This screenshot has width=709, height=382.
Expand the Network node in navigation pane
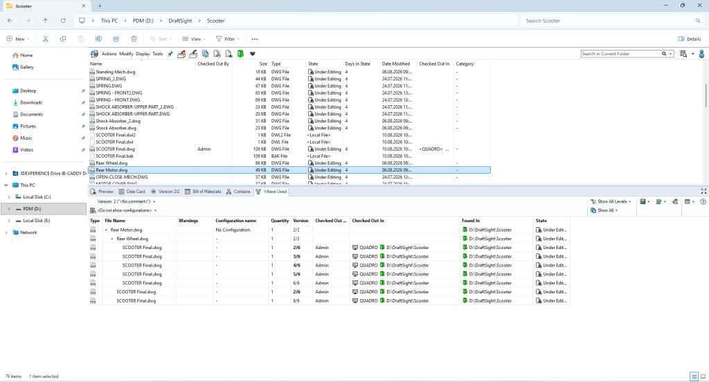(x=6, y=233)
